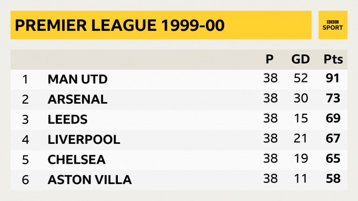Click the Premier League 1999-00 title banner
The height and width of the screenshot is (201, 358).
click(161, 25)
